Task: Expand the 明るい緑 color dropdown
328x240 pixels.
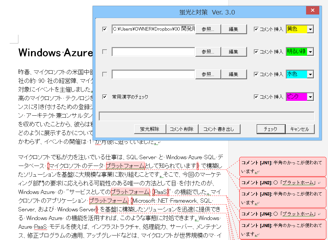Action: [x=310, y=52]
